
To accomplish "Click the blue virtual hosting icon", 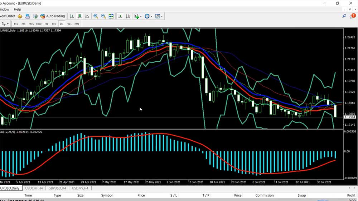I will click(x=28, y=16).
